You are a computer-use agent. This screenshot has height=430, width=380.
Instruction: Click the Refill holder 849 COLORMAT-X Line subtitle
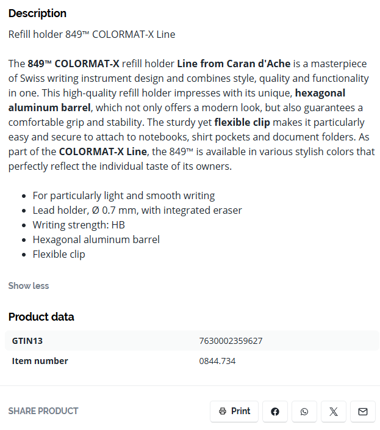point(91,35)
